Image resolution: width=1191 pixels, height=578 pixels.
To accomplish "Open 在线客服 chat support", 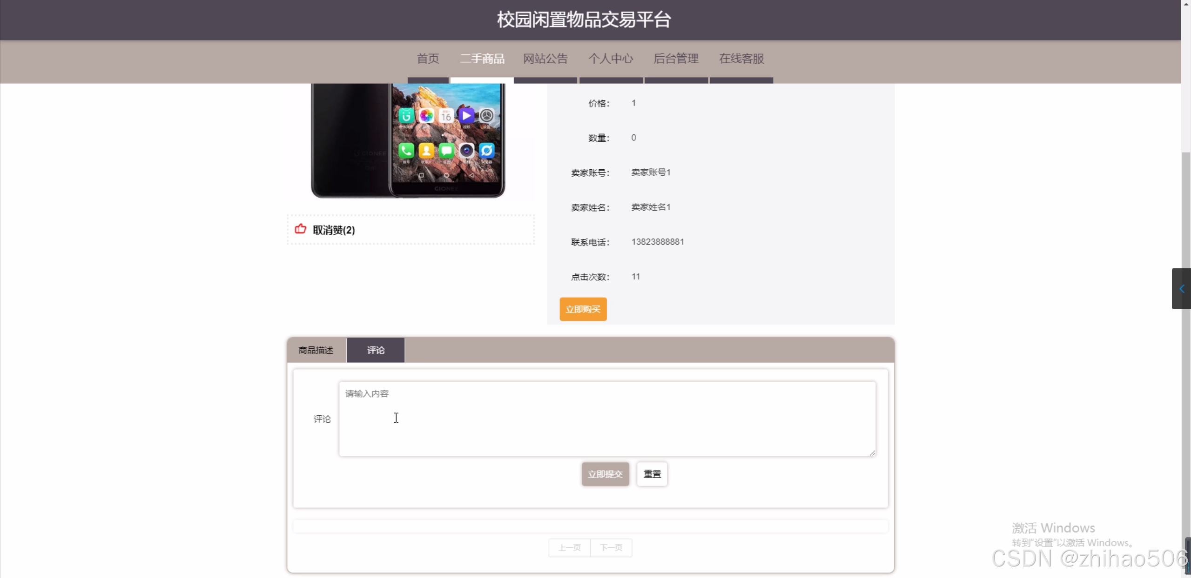I will click(741, 59).
